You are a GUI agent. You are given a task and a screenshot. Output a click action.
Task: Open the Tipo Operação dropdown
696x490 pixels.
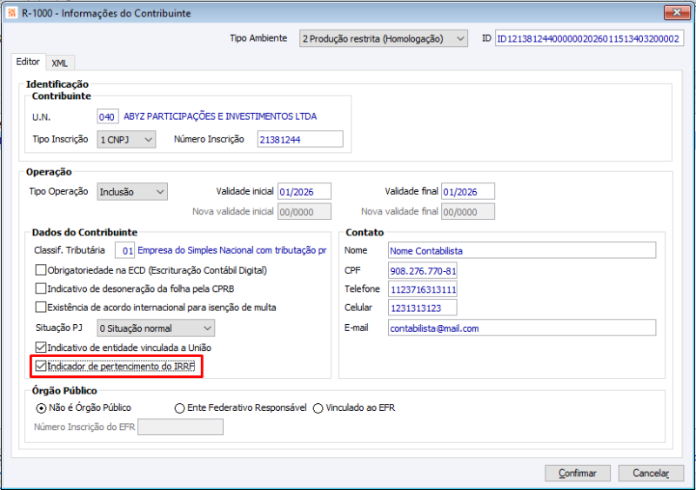[132, 192]
